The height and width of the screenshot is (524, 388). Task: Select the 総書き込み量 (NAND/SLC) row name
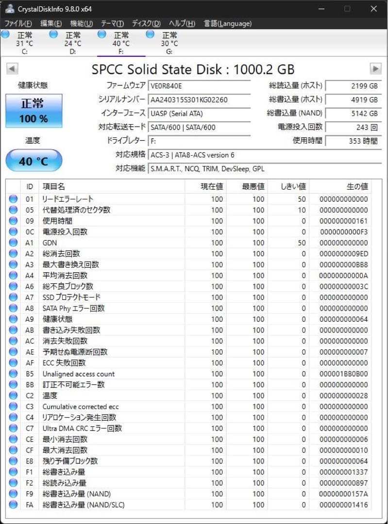pyautogui.click(x=84, y=505)
